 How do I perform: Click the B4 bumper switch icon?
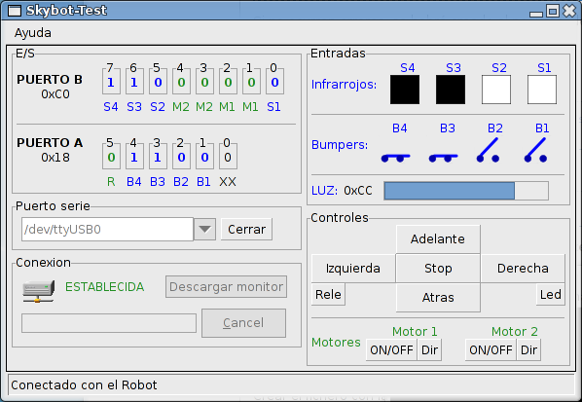click(x=396, y=158)
